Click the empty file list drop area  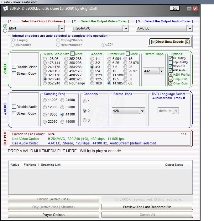pos(100,181)
